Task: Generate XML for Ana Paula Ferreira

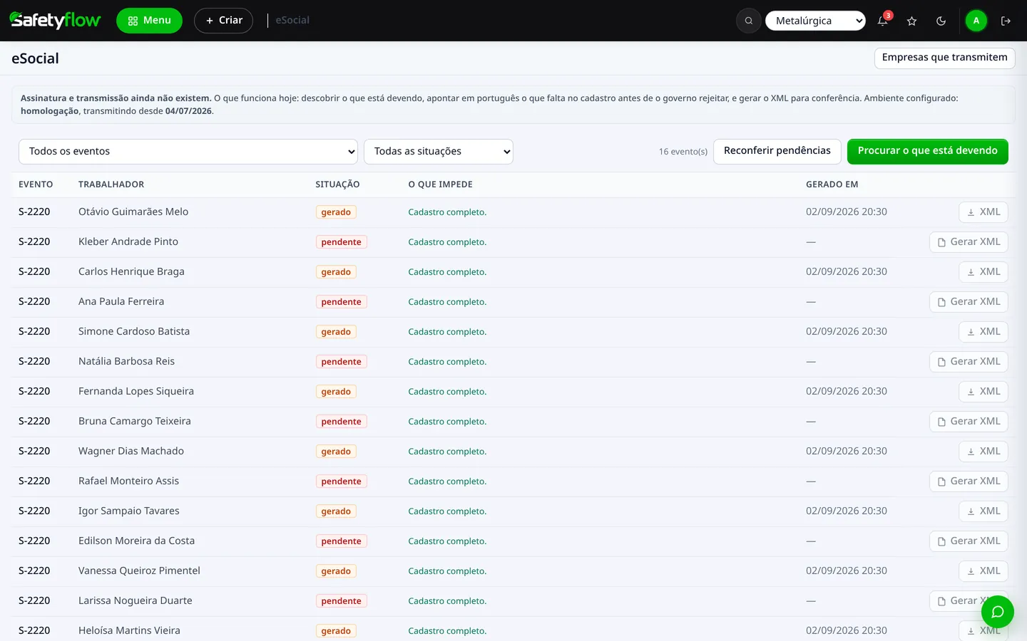Action: coord(969,302)
